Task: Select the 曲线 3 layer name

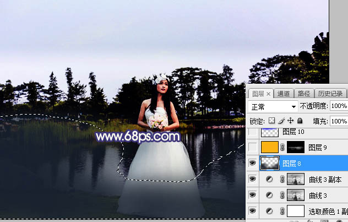Action: tap(318, 196)
